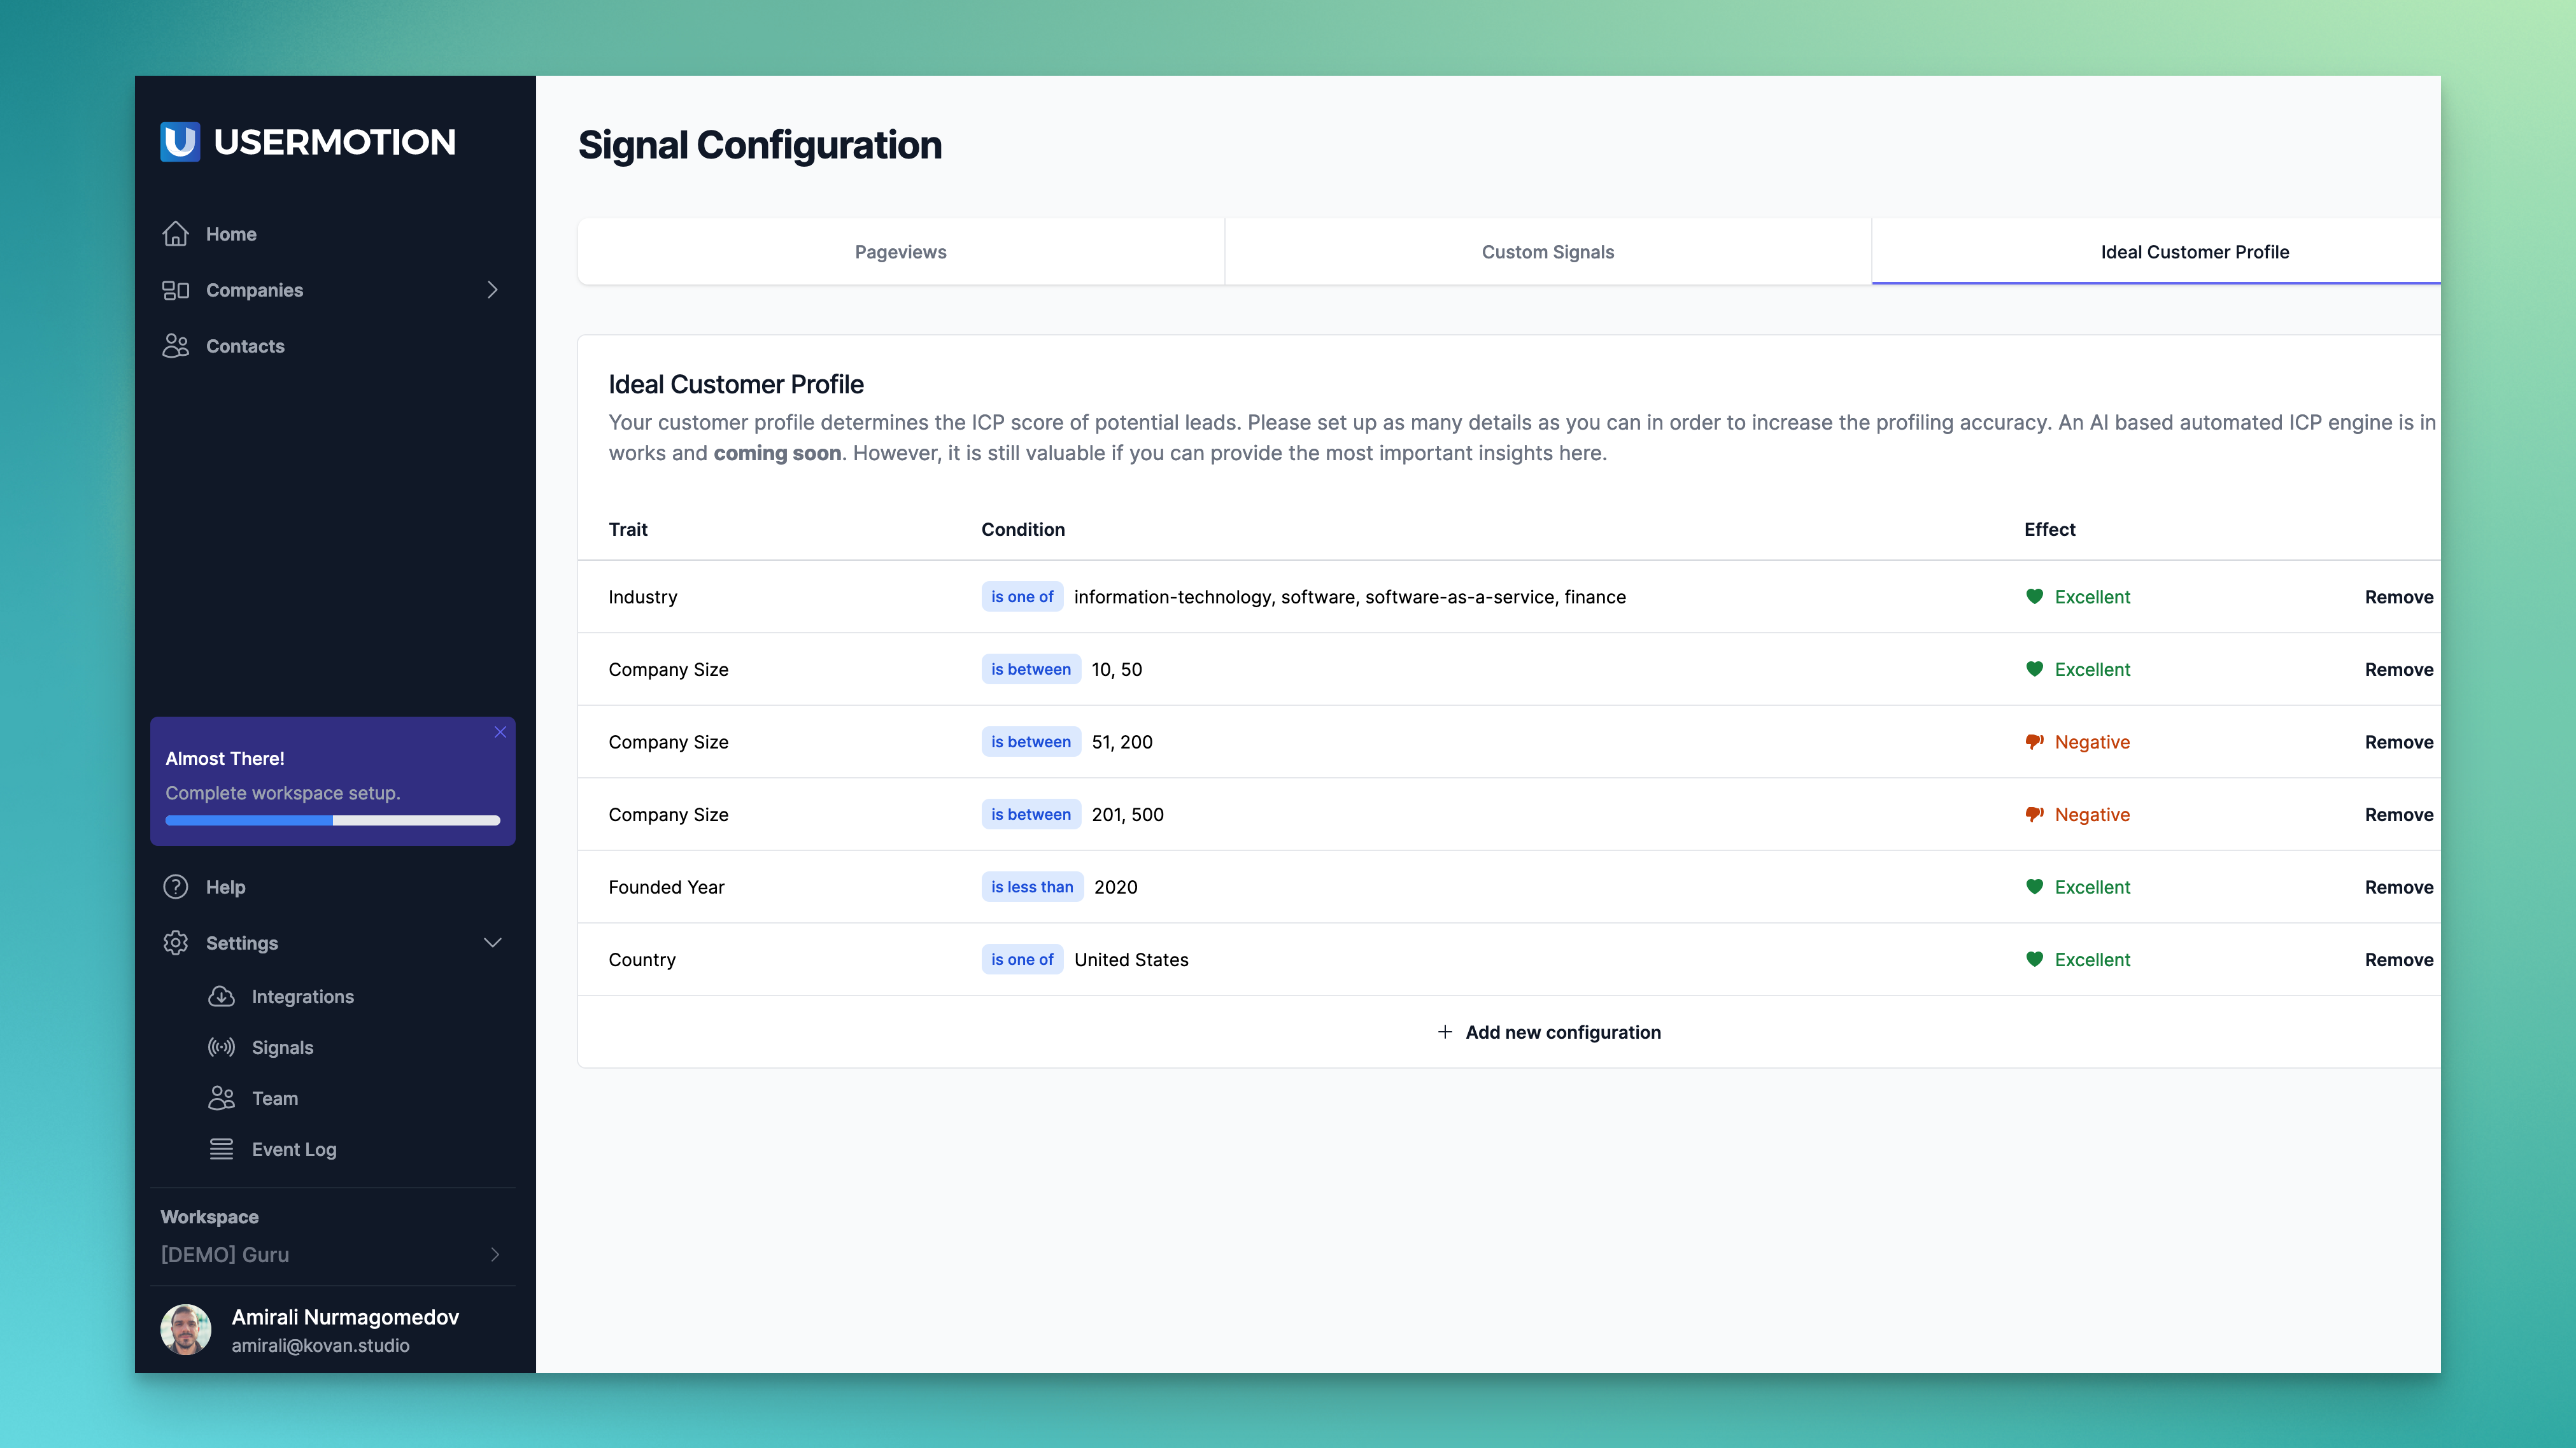This screenshot has height=1448, width=2576.
Task: Click the Signals broadcast icon
Action: click(221, 1047)
